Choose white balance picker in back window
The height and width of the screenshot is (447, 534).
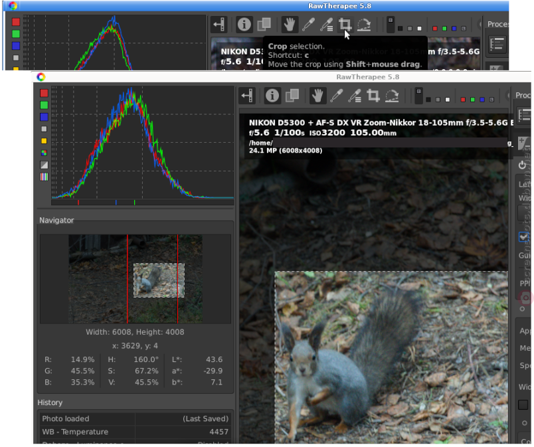coord(308,25)
